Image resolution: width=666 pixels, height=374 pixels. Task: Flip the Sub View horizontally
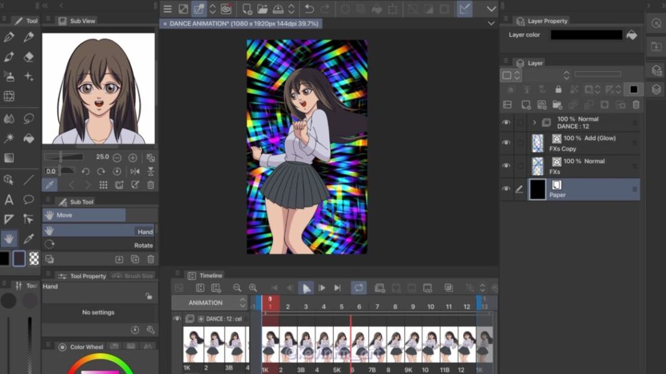click(135, 171)
